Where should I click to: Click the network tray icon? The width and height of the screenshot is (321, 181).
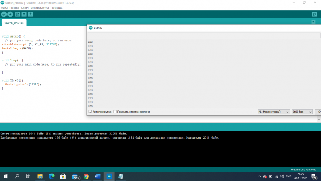coord(277,176)
